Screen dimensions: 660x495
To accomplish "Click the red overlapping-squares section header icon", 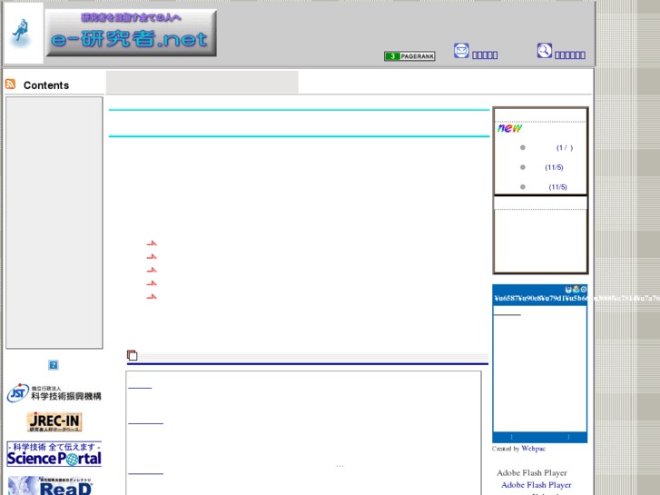I will pyautogui.click(x=133, y=355).
